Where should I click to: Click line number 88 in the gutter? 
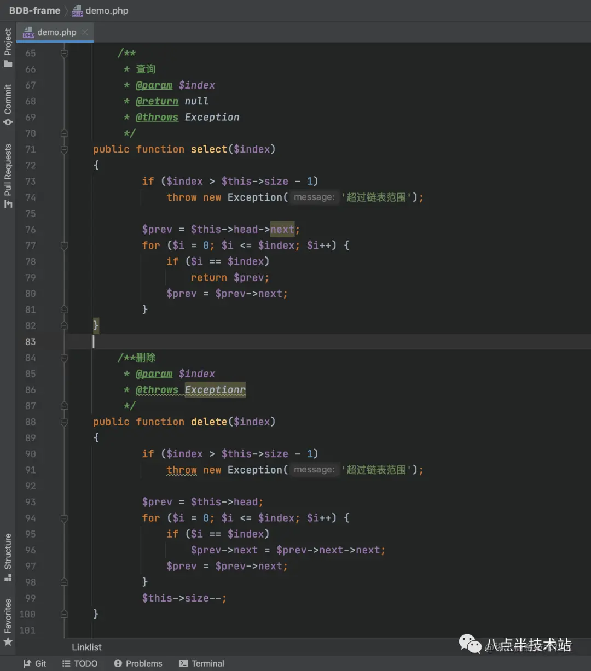pyautogui.click(x=30, y=422)
